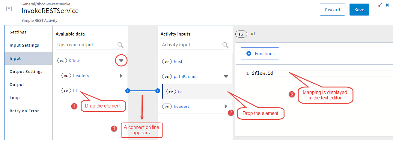Image resolution: width=393 pixels, height=143 pixels.
Task: Expand headers under $flow
Action: 121,76
